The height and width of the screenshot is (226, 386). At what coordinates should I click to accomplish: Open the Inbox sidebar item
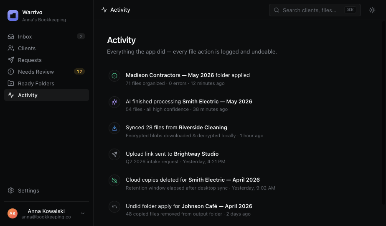[46, 36]
